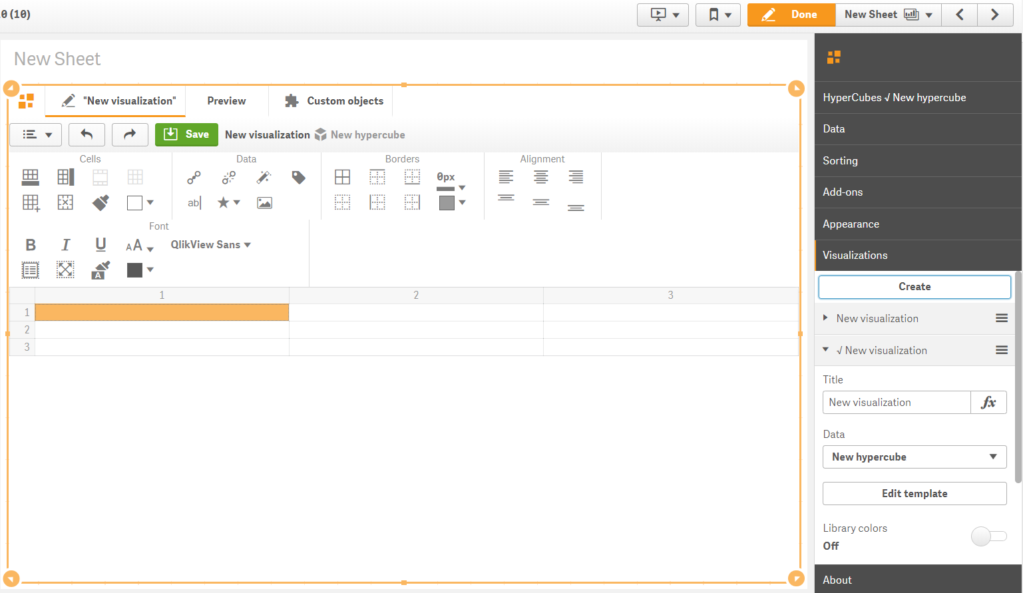
Task: Click the add cells grid-plus icon
Action: click(31, 203)
